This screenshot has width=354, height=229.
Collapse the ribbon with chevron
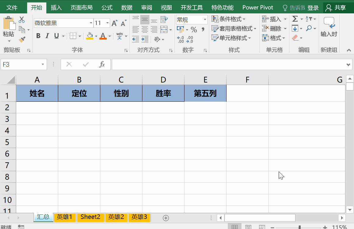(x=349, y=50)
